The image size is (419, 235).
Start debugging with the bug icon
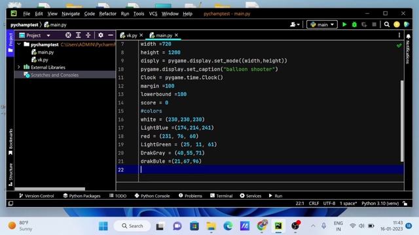coord(354,25)
